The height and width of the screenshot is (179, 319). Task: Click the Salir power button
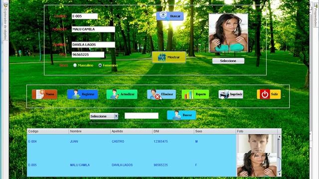(269, 94)
